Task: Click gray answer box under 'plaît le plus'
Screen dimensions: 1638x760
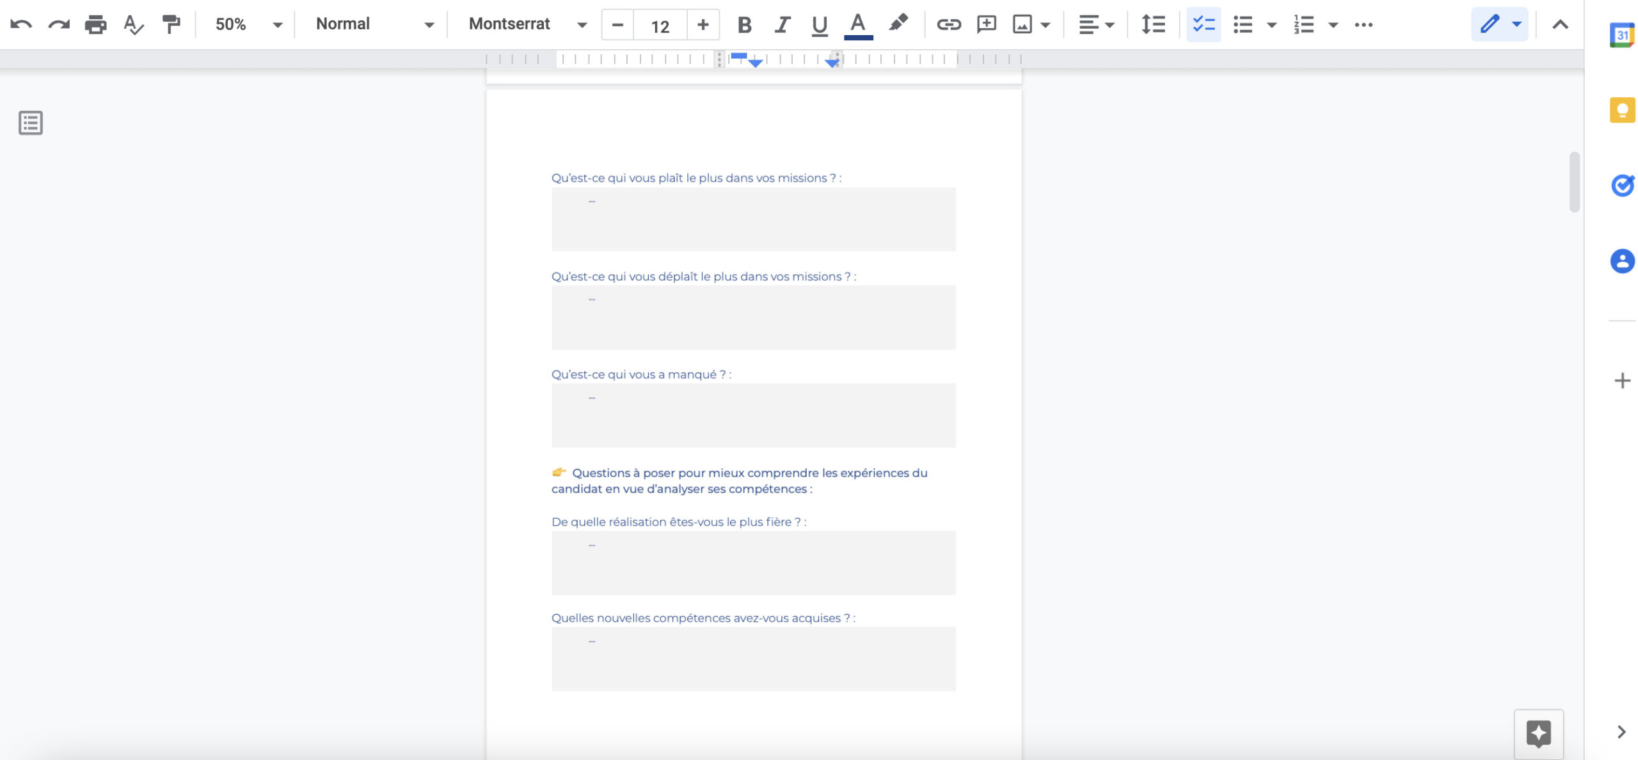Action: (753, 219)
